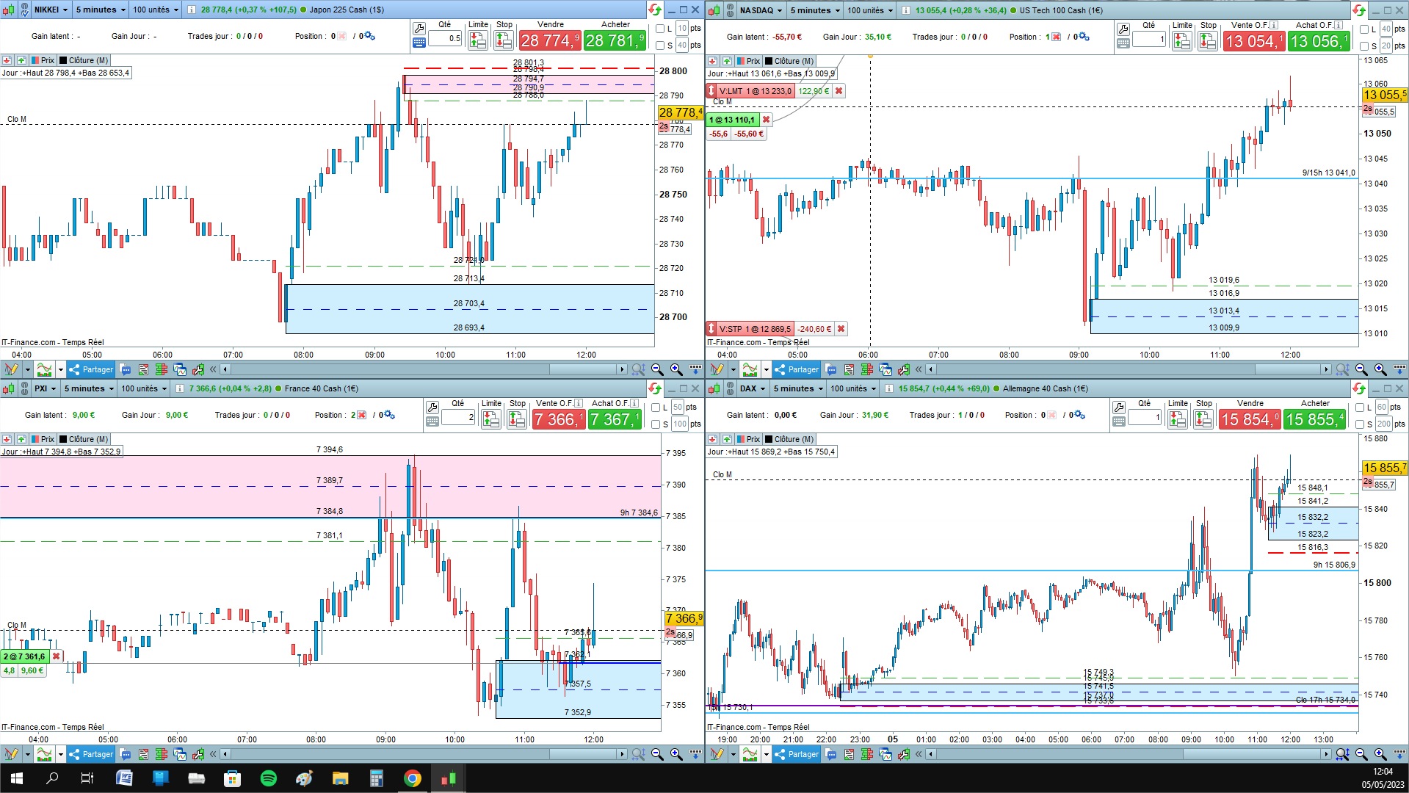Open the 100 unités dropdown in NIKKEI window
This screenshot has height=793, width=1409.
pyautogui.click(x=156, y=10)
